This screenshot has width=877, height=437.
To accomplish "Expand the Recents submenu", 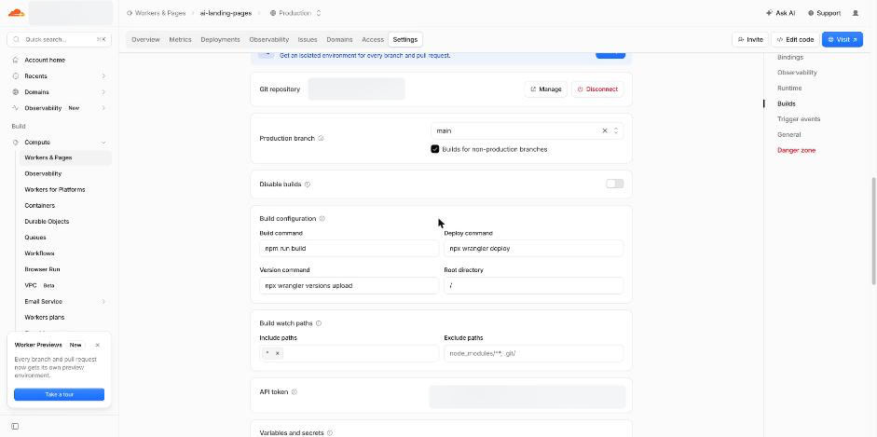I will [x=103, y=76].
